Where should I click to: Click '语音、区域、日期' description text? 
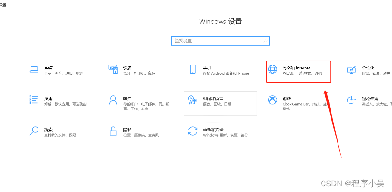point(217,104)
